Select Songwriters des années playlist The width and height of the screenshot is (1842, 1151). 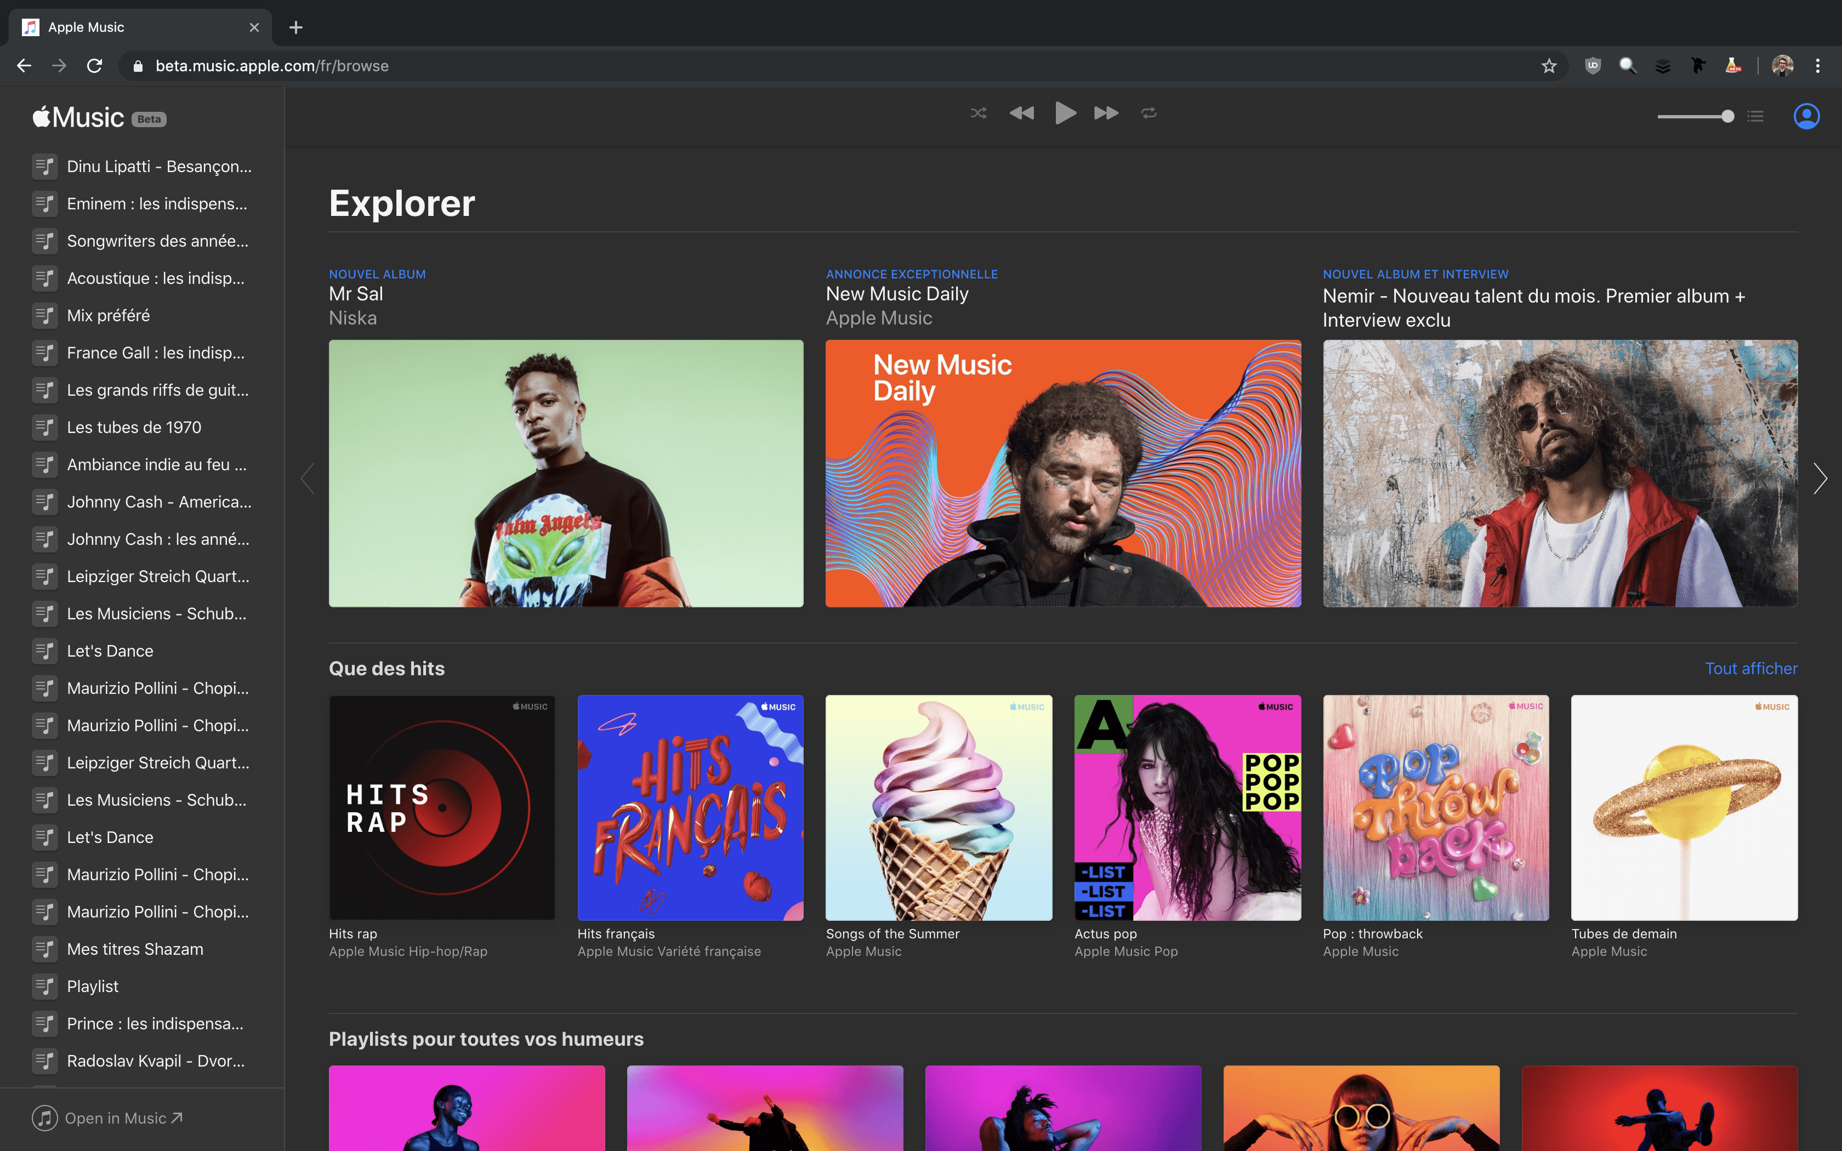point(143,241)
